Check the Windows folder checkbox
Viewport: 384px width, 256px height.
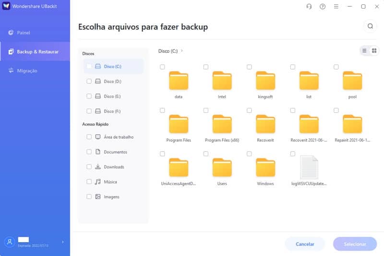click(249, 154)
